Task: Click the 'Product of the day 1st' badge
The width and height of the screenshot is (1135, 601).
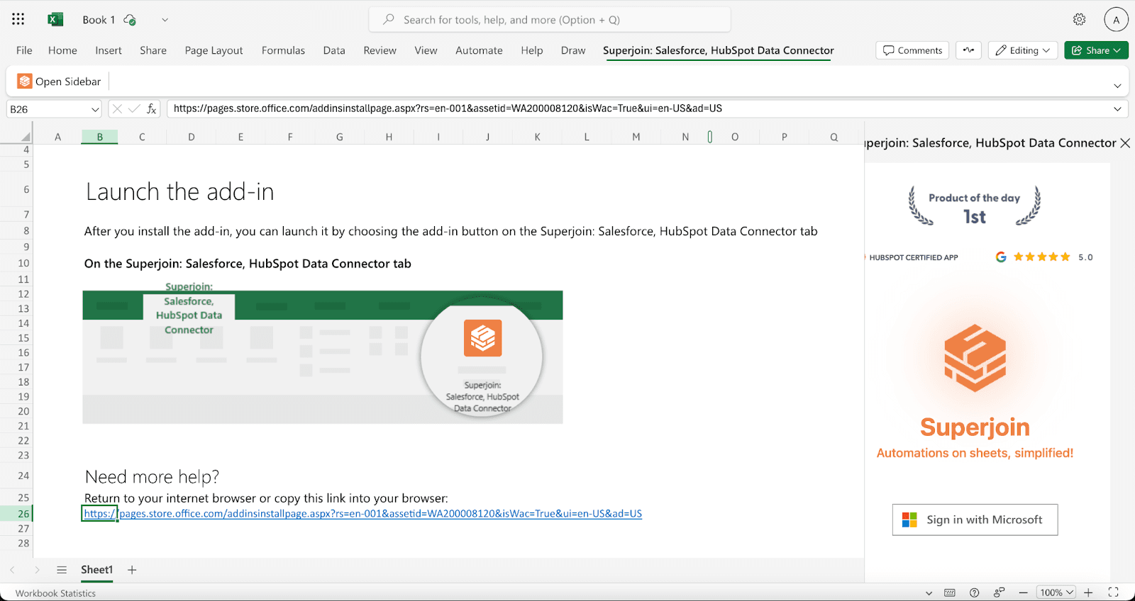Action: pos(974,206)
